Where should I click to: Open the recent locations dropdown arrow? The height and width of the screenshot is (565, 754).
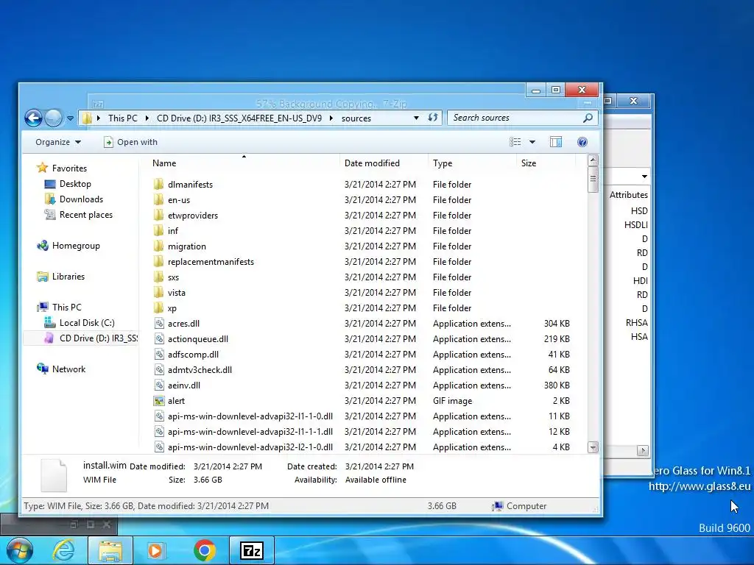[70, 118]
